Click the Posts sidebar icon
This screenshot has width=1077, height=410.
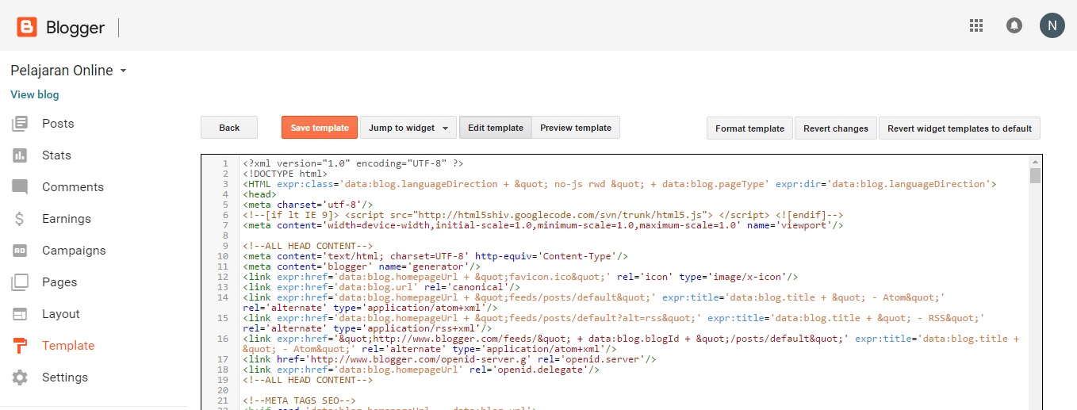pyautogui.click(x=20, y=124)
